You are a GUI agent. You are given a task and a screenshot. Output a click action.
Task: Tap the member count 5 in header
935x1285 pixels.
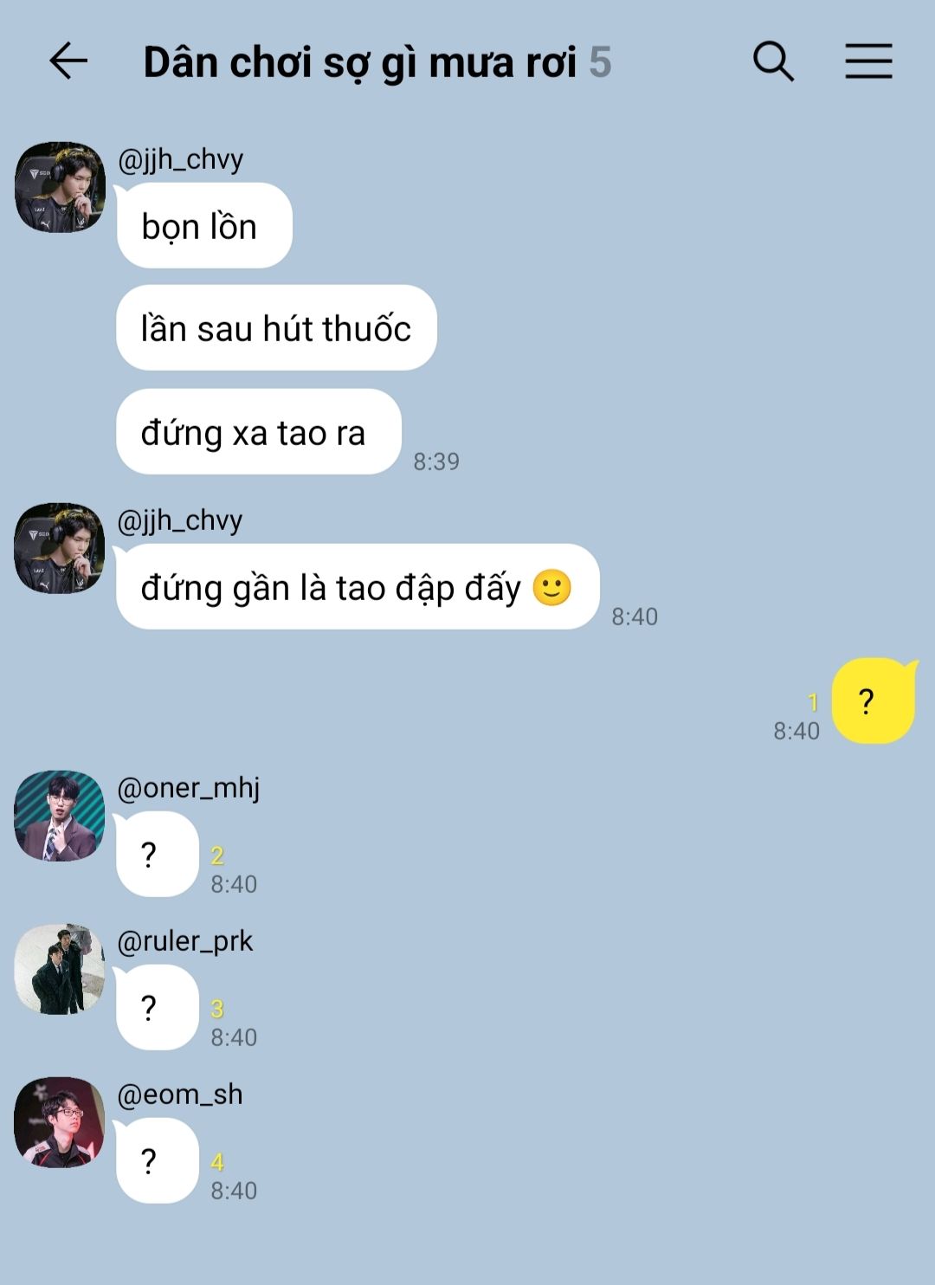pos(600,62)
